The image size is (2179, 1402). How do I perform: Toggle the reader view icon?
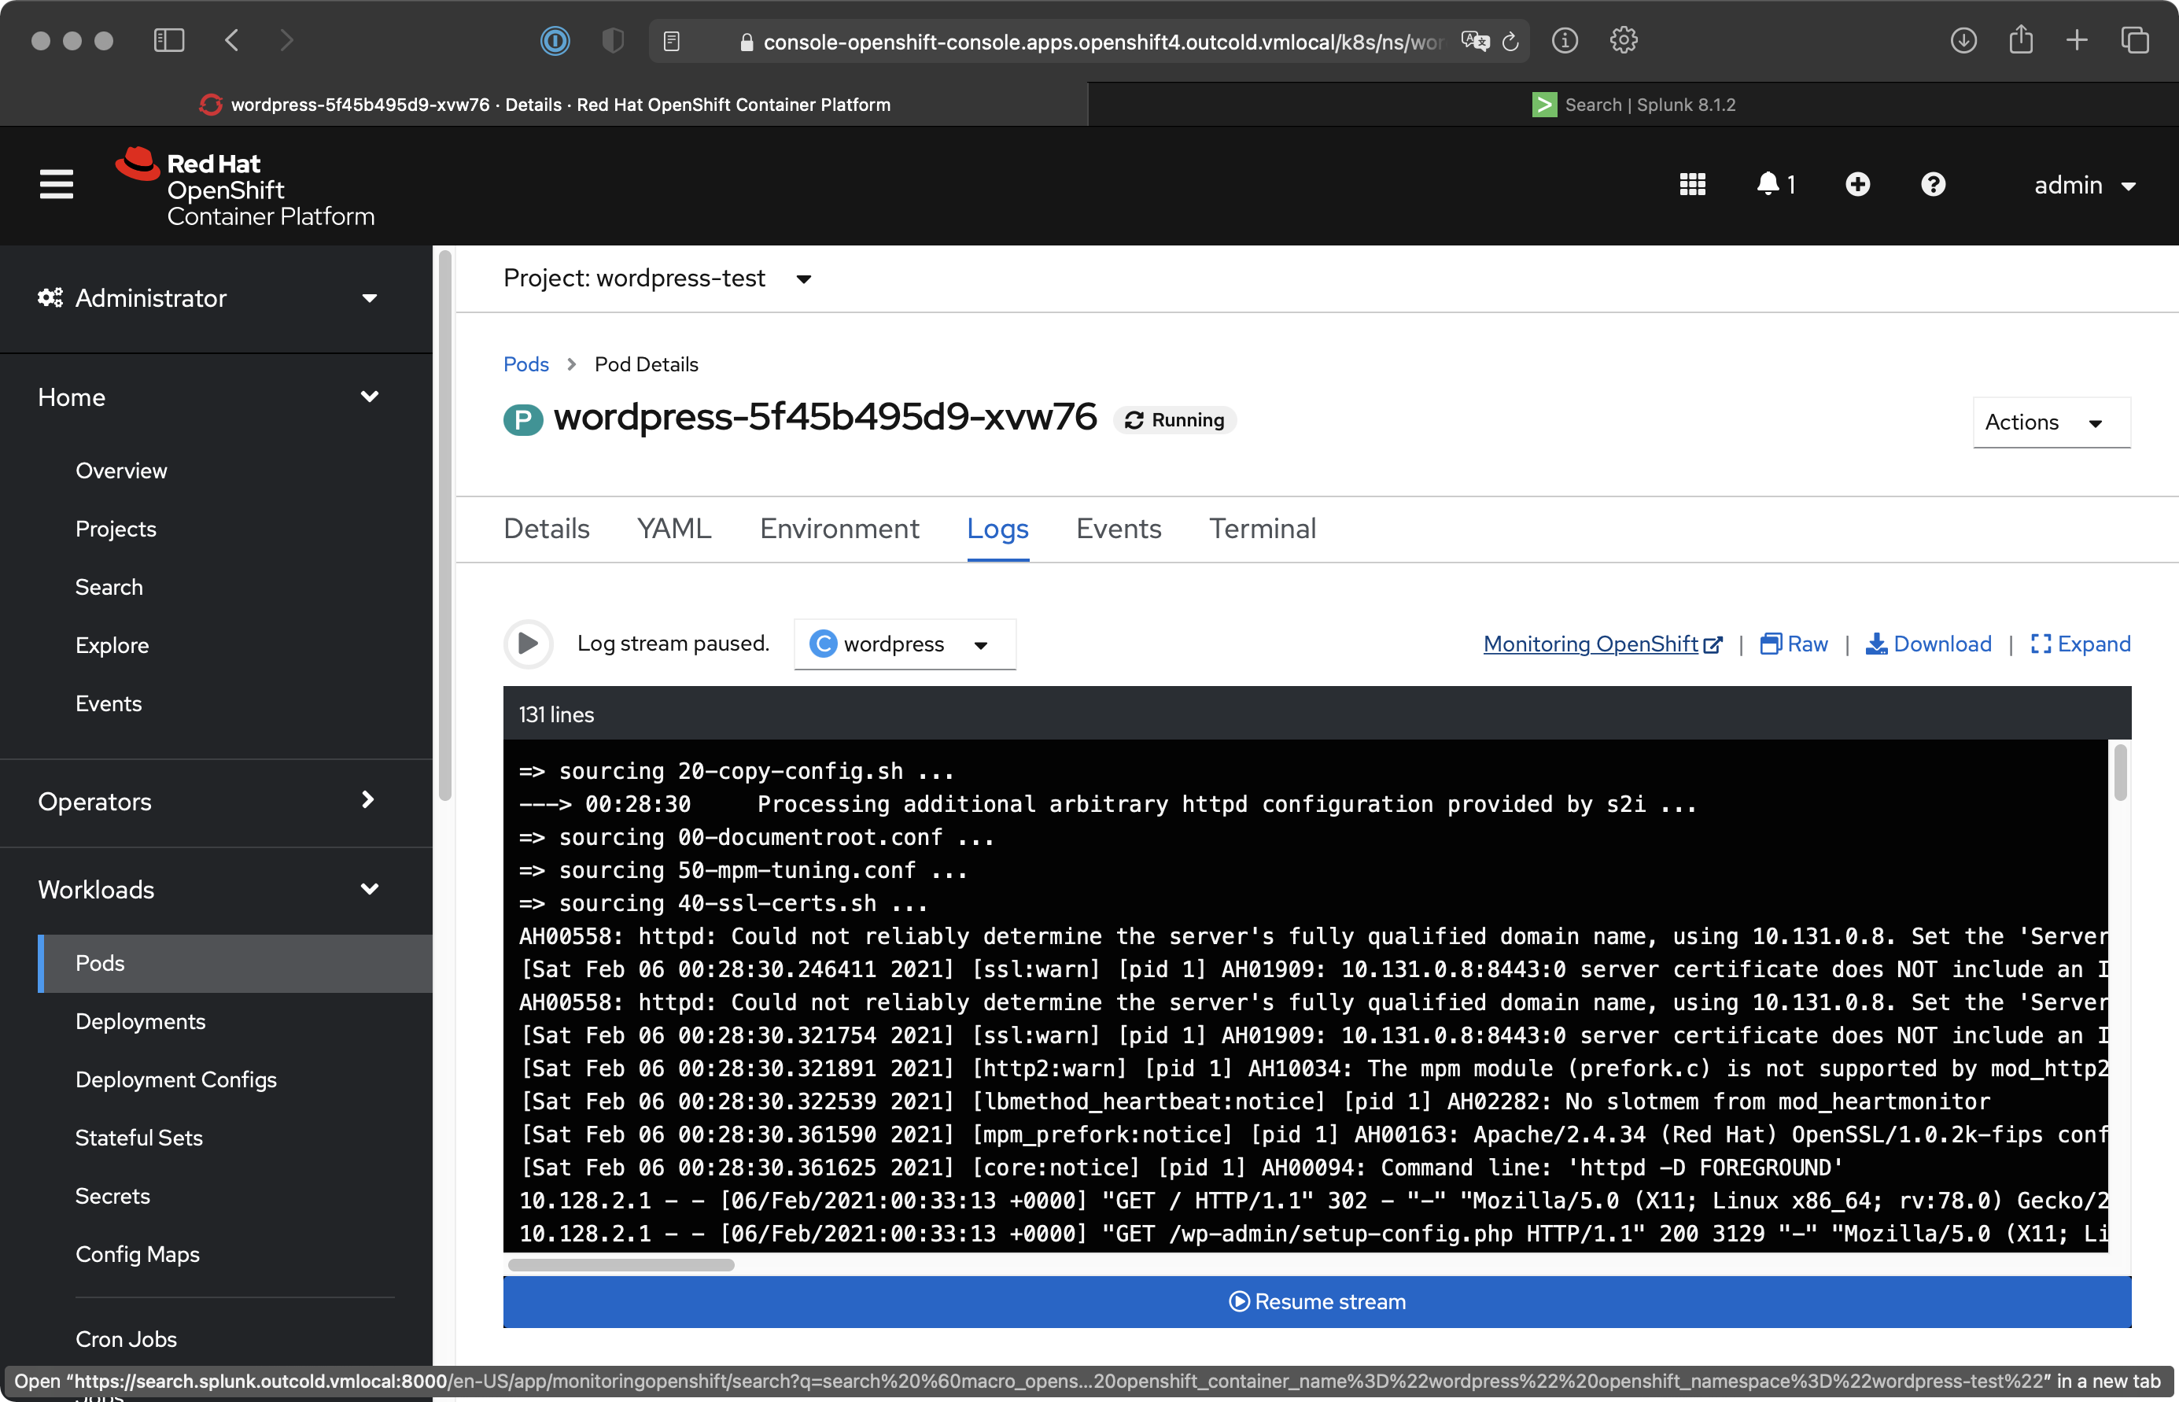[x=672, y=42]
